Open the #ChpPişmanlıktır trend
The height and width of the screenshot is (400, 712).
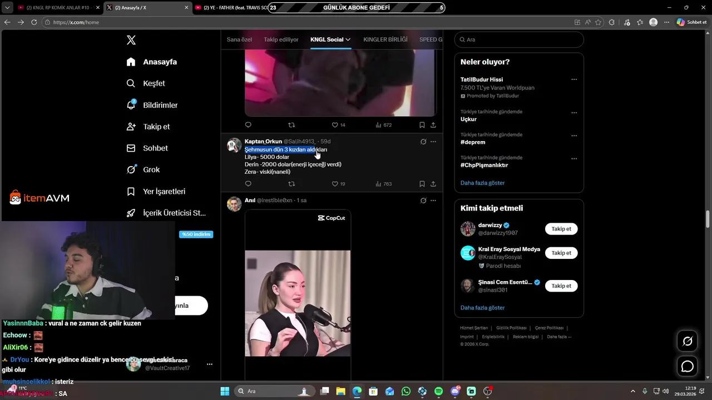click(484, 165)
